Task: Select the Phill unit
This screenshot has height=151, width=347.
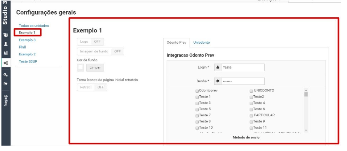Action: [x=22, y=47]
